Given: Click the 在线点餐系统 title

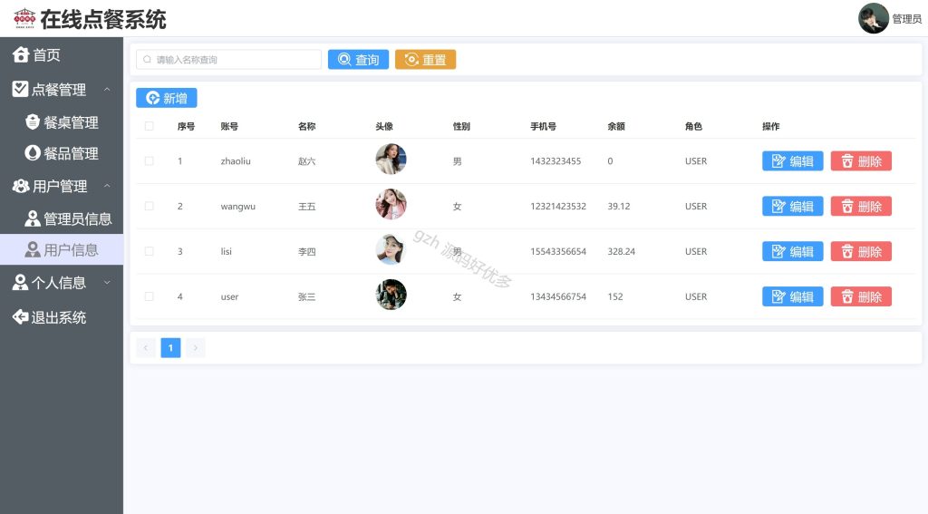Looking at the screenshot, I should [103, 20].
